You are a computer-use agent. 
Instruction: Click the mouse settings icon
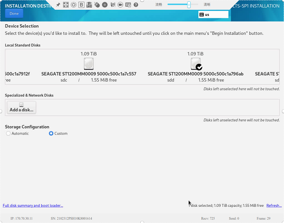click(x=97, y=5)
